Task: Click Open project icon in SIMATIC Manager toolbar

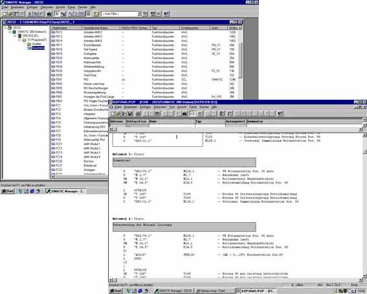Action: click(10, 14)
